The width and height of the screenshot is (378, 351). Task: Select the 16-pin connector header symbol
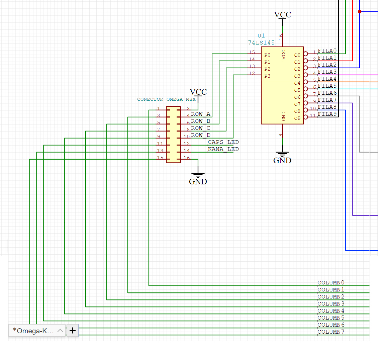pyautogui.click(x=173, y=135)
